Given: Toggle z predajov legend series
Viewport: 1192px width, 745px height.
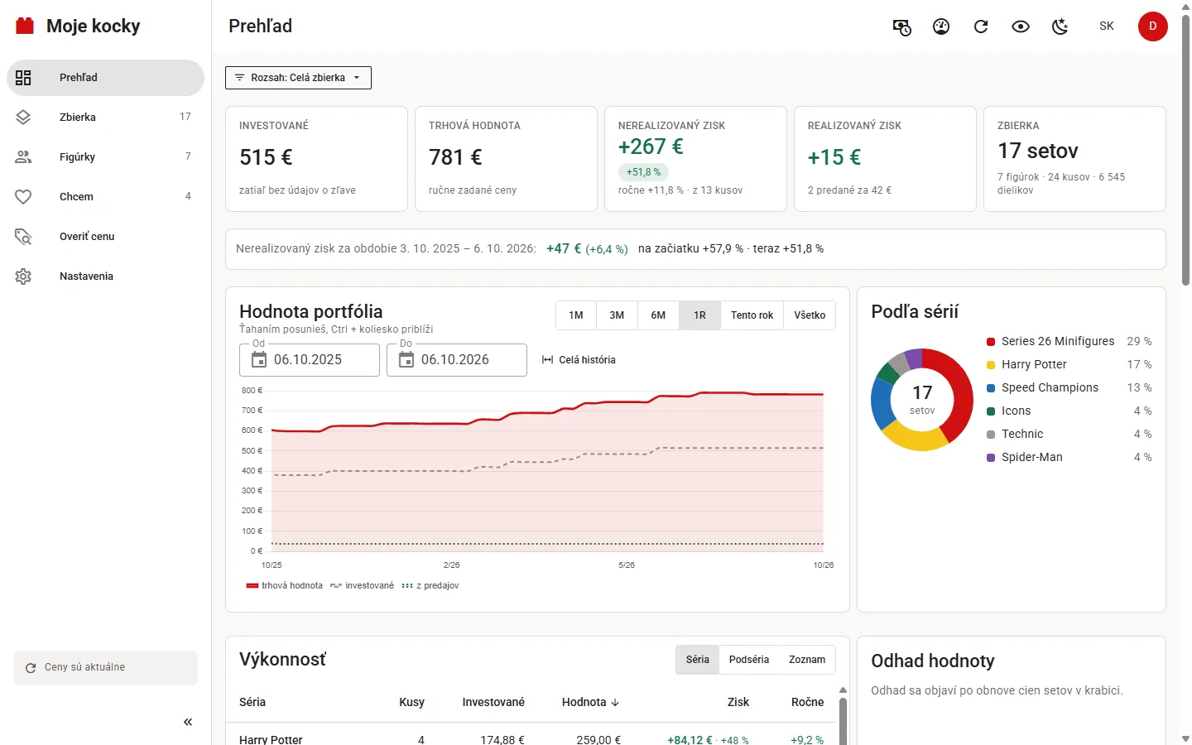Looking at the screenshot, I should pos(430,585).
